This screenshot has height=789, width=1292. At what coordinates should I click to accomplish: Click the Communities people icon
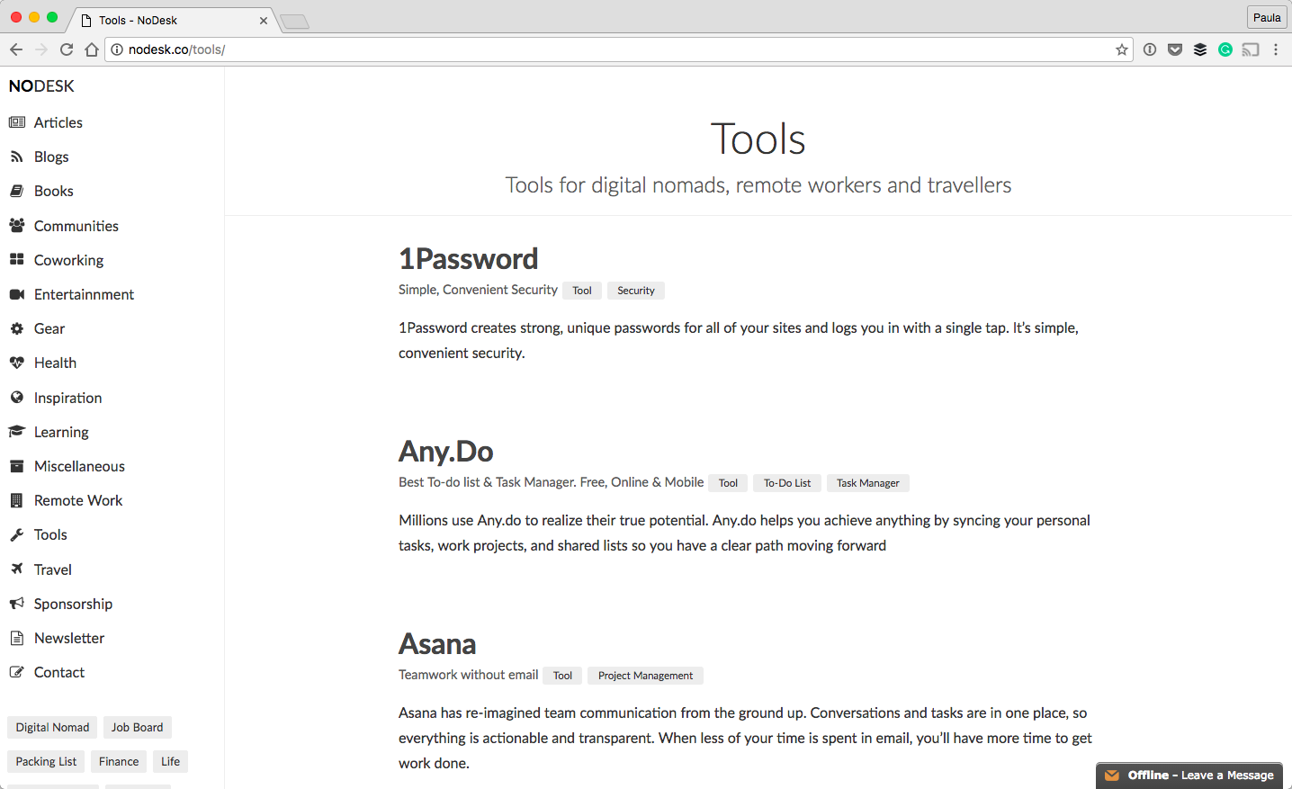click(x=16, y=226)
